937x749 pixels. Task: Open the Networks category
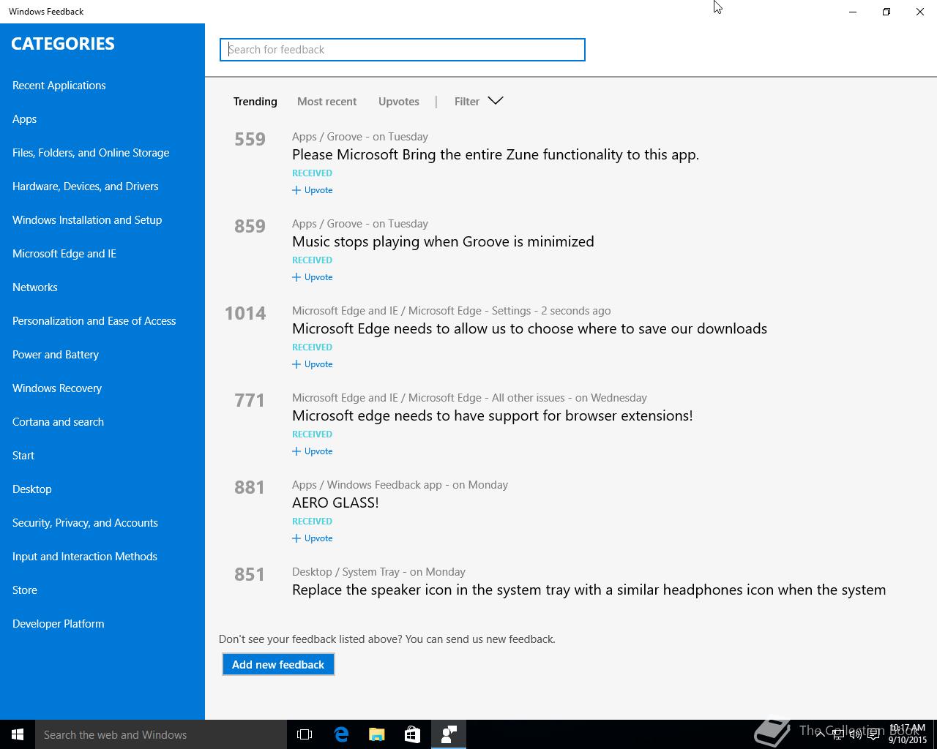pyautogui.click(x=35, y=287)
